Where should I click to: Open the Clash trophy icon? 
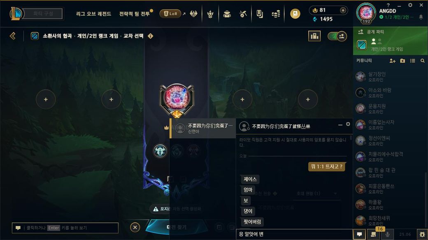(210, 14)
